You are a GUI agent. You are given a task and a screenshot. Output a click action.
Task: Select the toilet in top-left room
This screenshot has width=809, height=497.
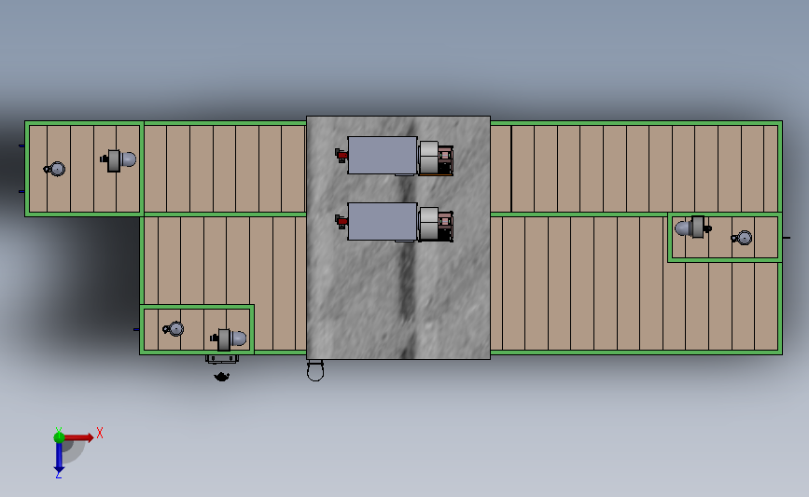point(119,160)
